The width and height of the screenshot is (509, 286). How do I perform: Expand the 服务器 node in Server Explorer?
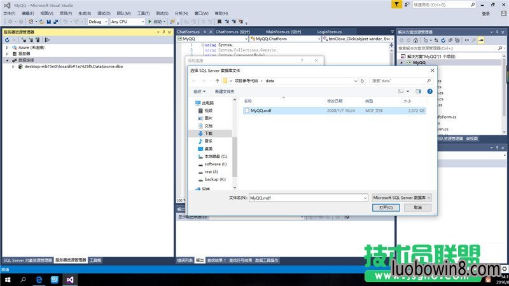[x=7, y=54]
